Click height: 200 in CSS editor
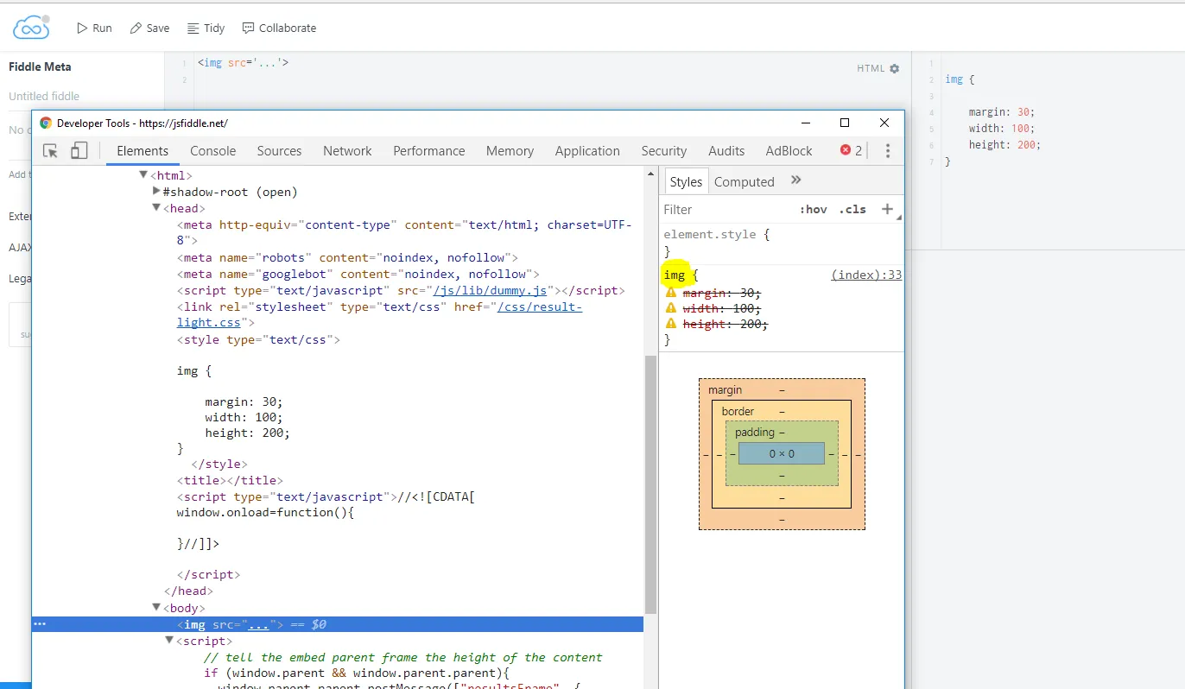The height and width of the screenshot is (689, 1185). click(1004, 145)
